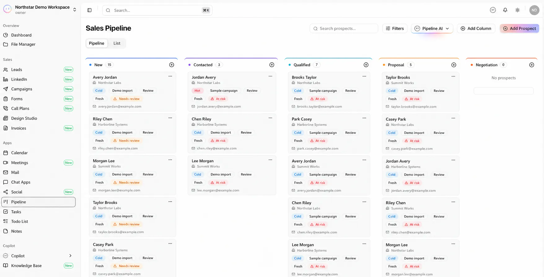Open the AI assistant icon in header
The height and width of the screenshot is (277, 544).
pos(493,10)
